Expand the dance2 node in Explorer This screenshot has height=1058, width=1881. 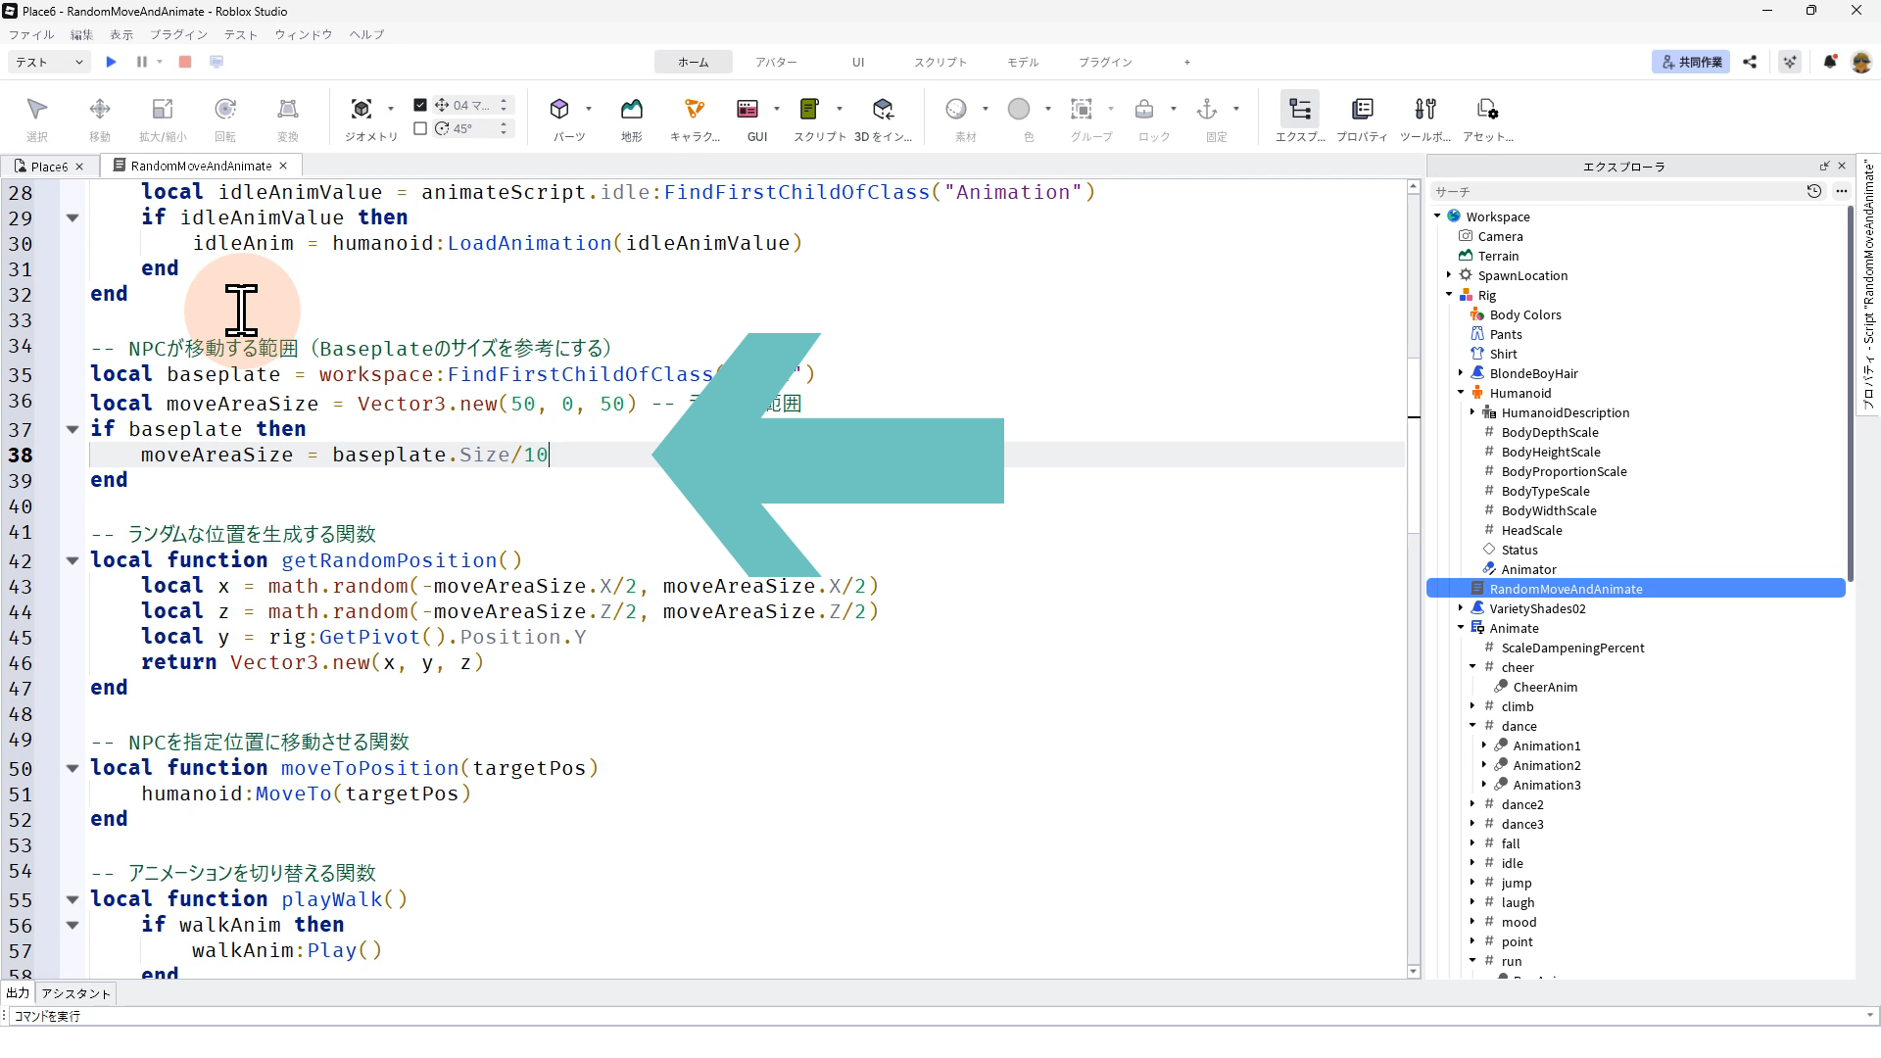[x=1472, y=804]
